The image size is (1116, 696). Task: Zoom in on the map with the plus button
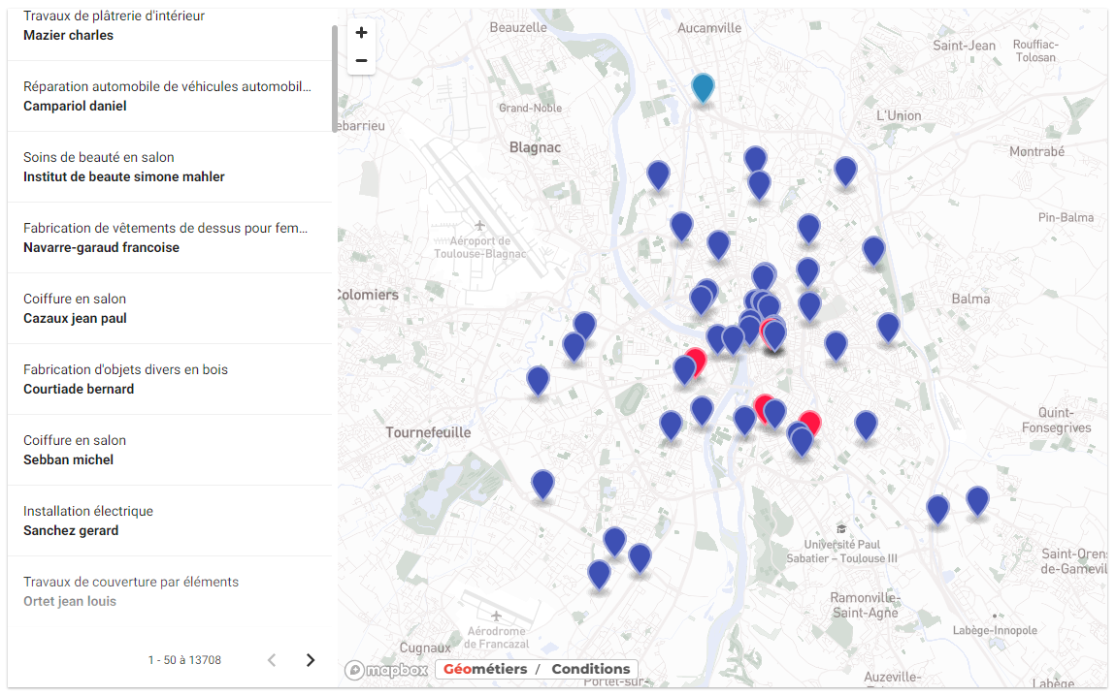[362, 33]
